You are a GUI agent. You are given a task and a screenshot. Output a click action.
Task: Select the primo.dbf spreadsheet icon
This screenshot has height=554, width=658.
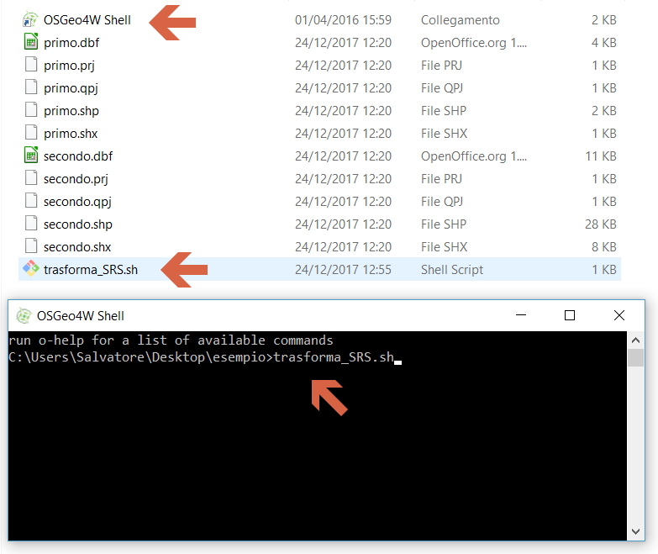pyautogui.click(x=31, y=43)
